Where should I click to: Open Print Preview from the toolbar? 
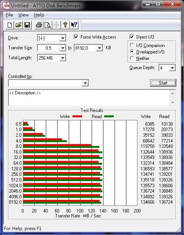[48, 25]
